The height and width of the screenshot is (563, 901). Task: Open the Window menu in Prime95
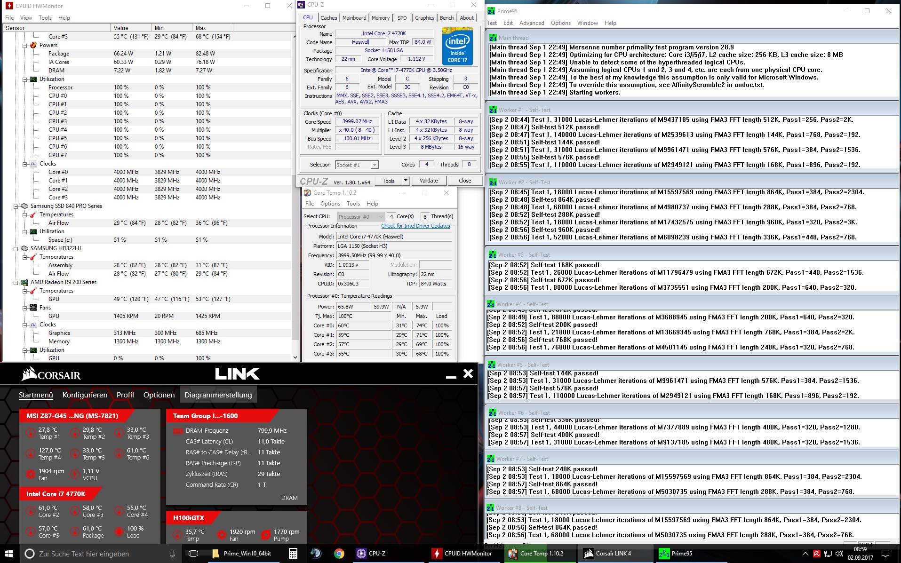click(x=587, y=23)
